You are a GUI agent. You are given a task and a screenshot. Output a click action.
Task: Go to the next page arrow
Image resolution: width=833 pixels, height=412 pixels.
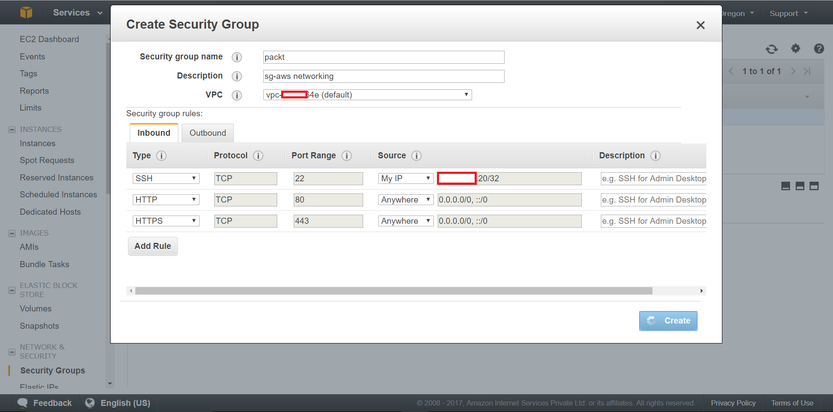pyautogui.click(x=793, y=71)
